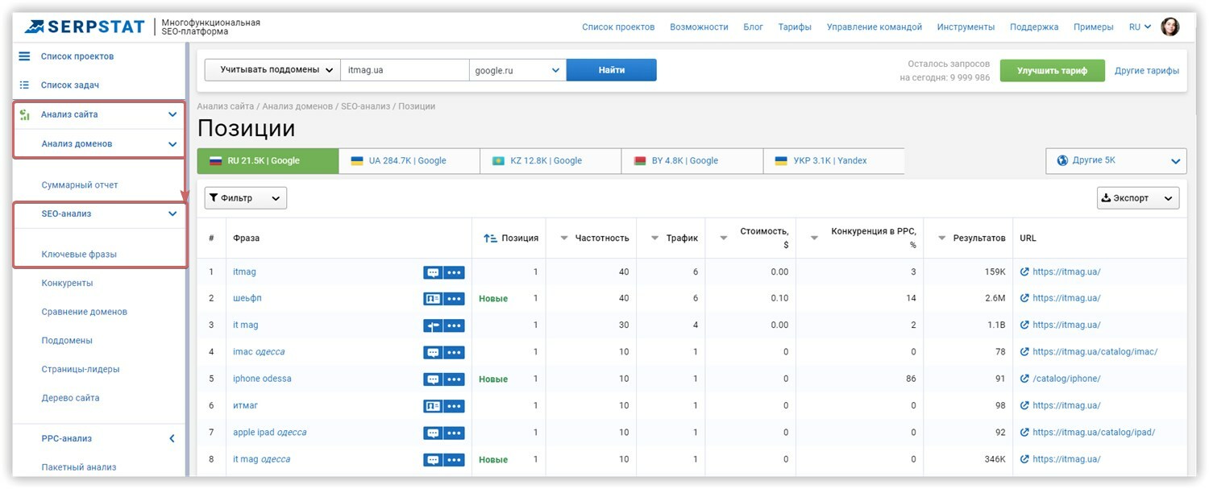
Task: Click SERP icon for iphone odessa row
Action: coord(433,379)
